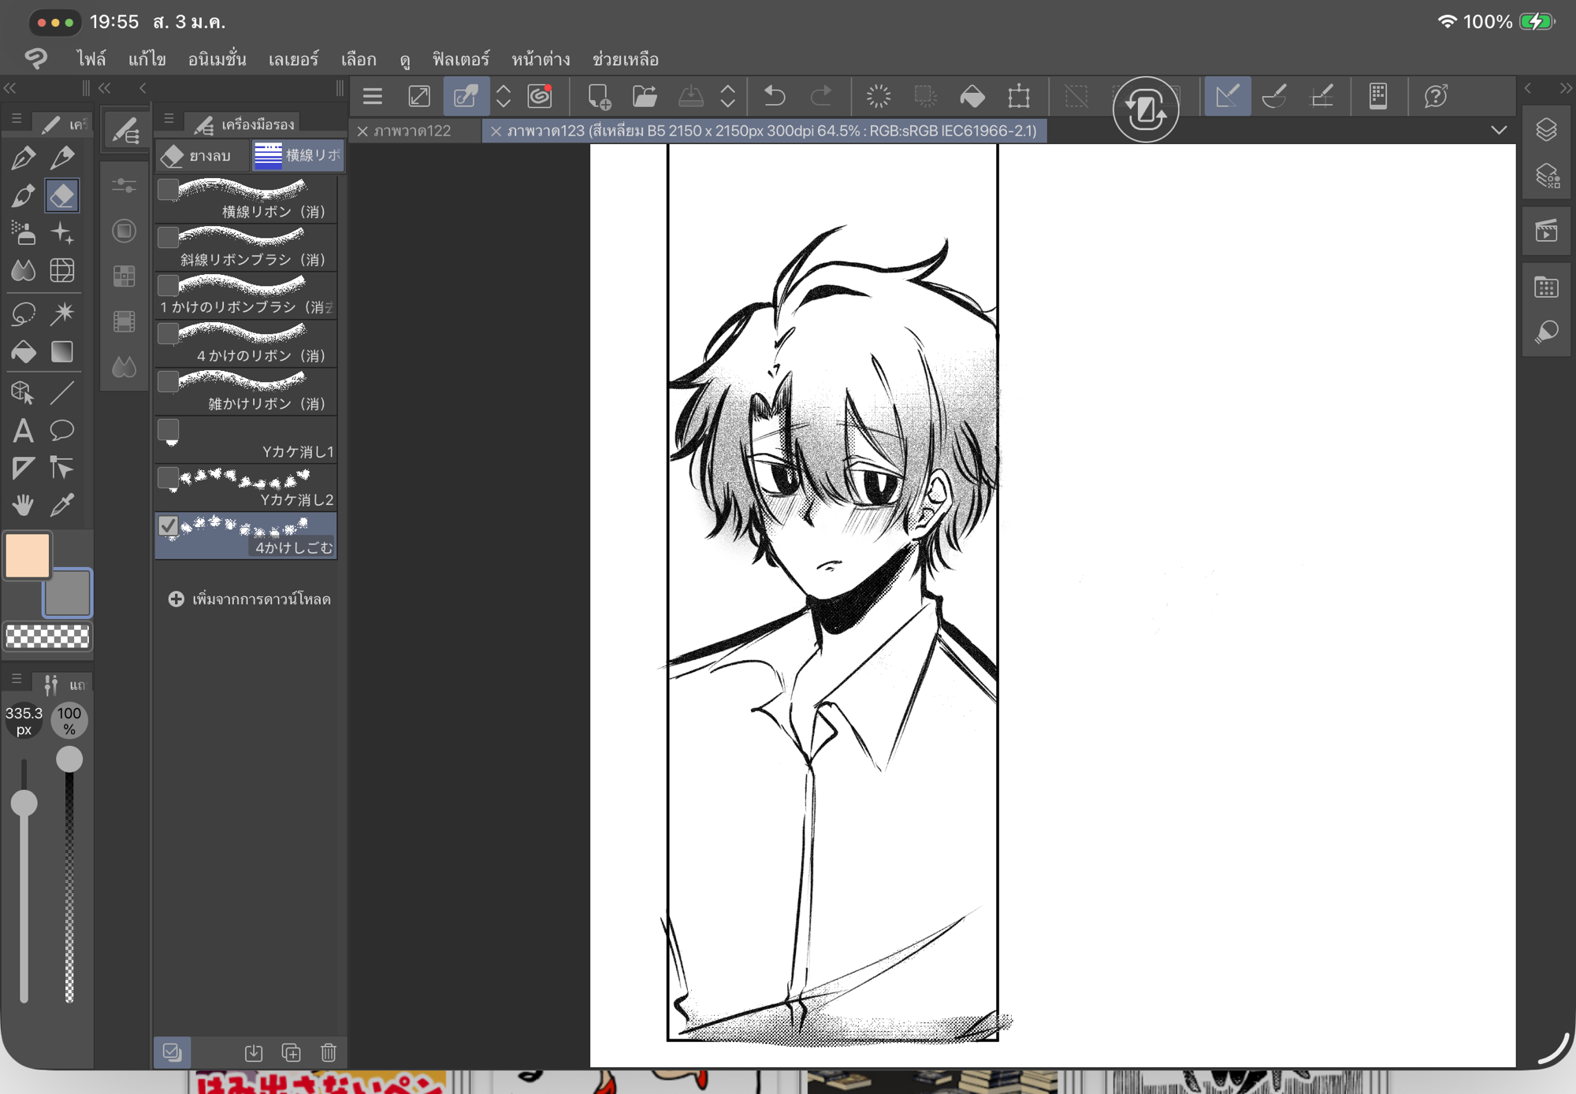Select the Lasso selection tool
The width and height of the screenshot is (1576, 1094).
coord(23,313)
